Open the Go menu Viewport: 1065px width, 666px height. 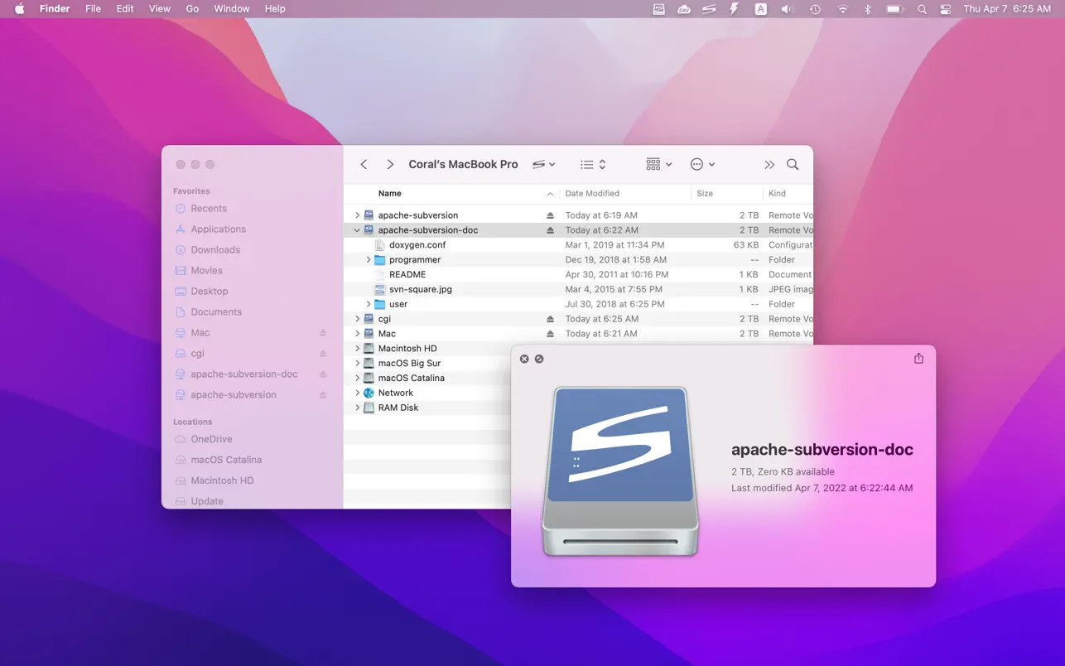[192, 9]
